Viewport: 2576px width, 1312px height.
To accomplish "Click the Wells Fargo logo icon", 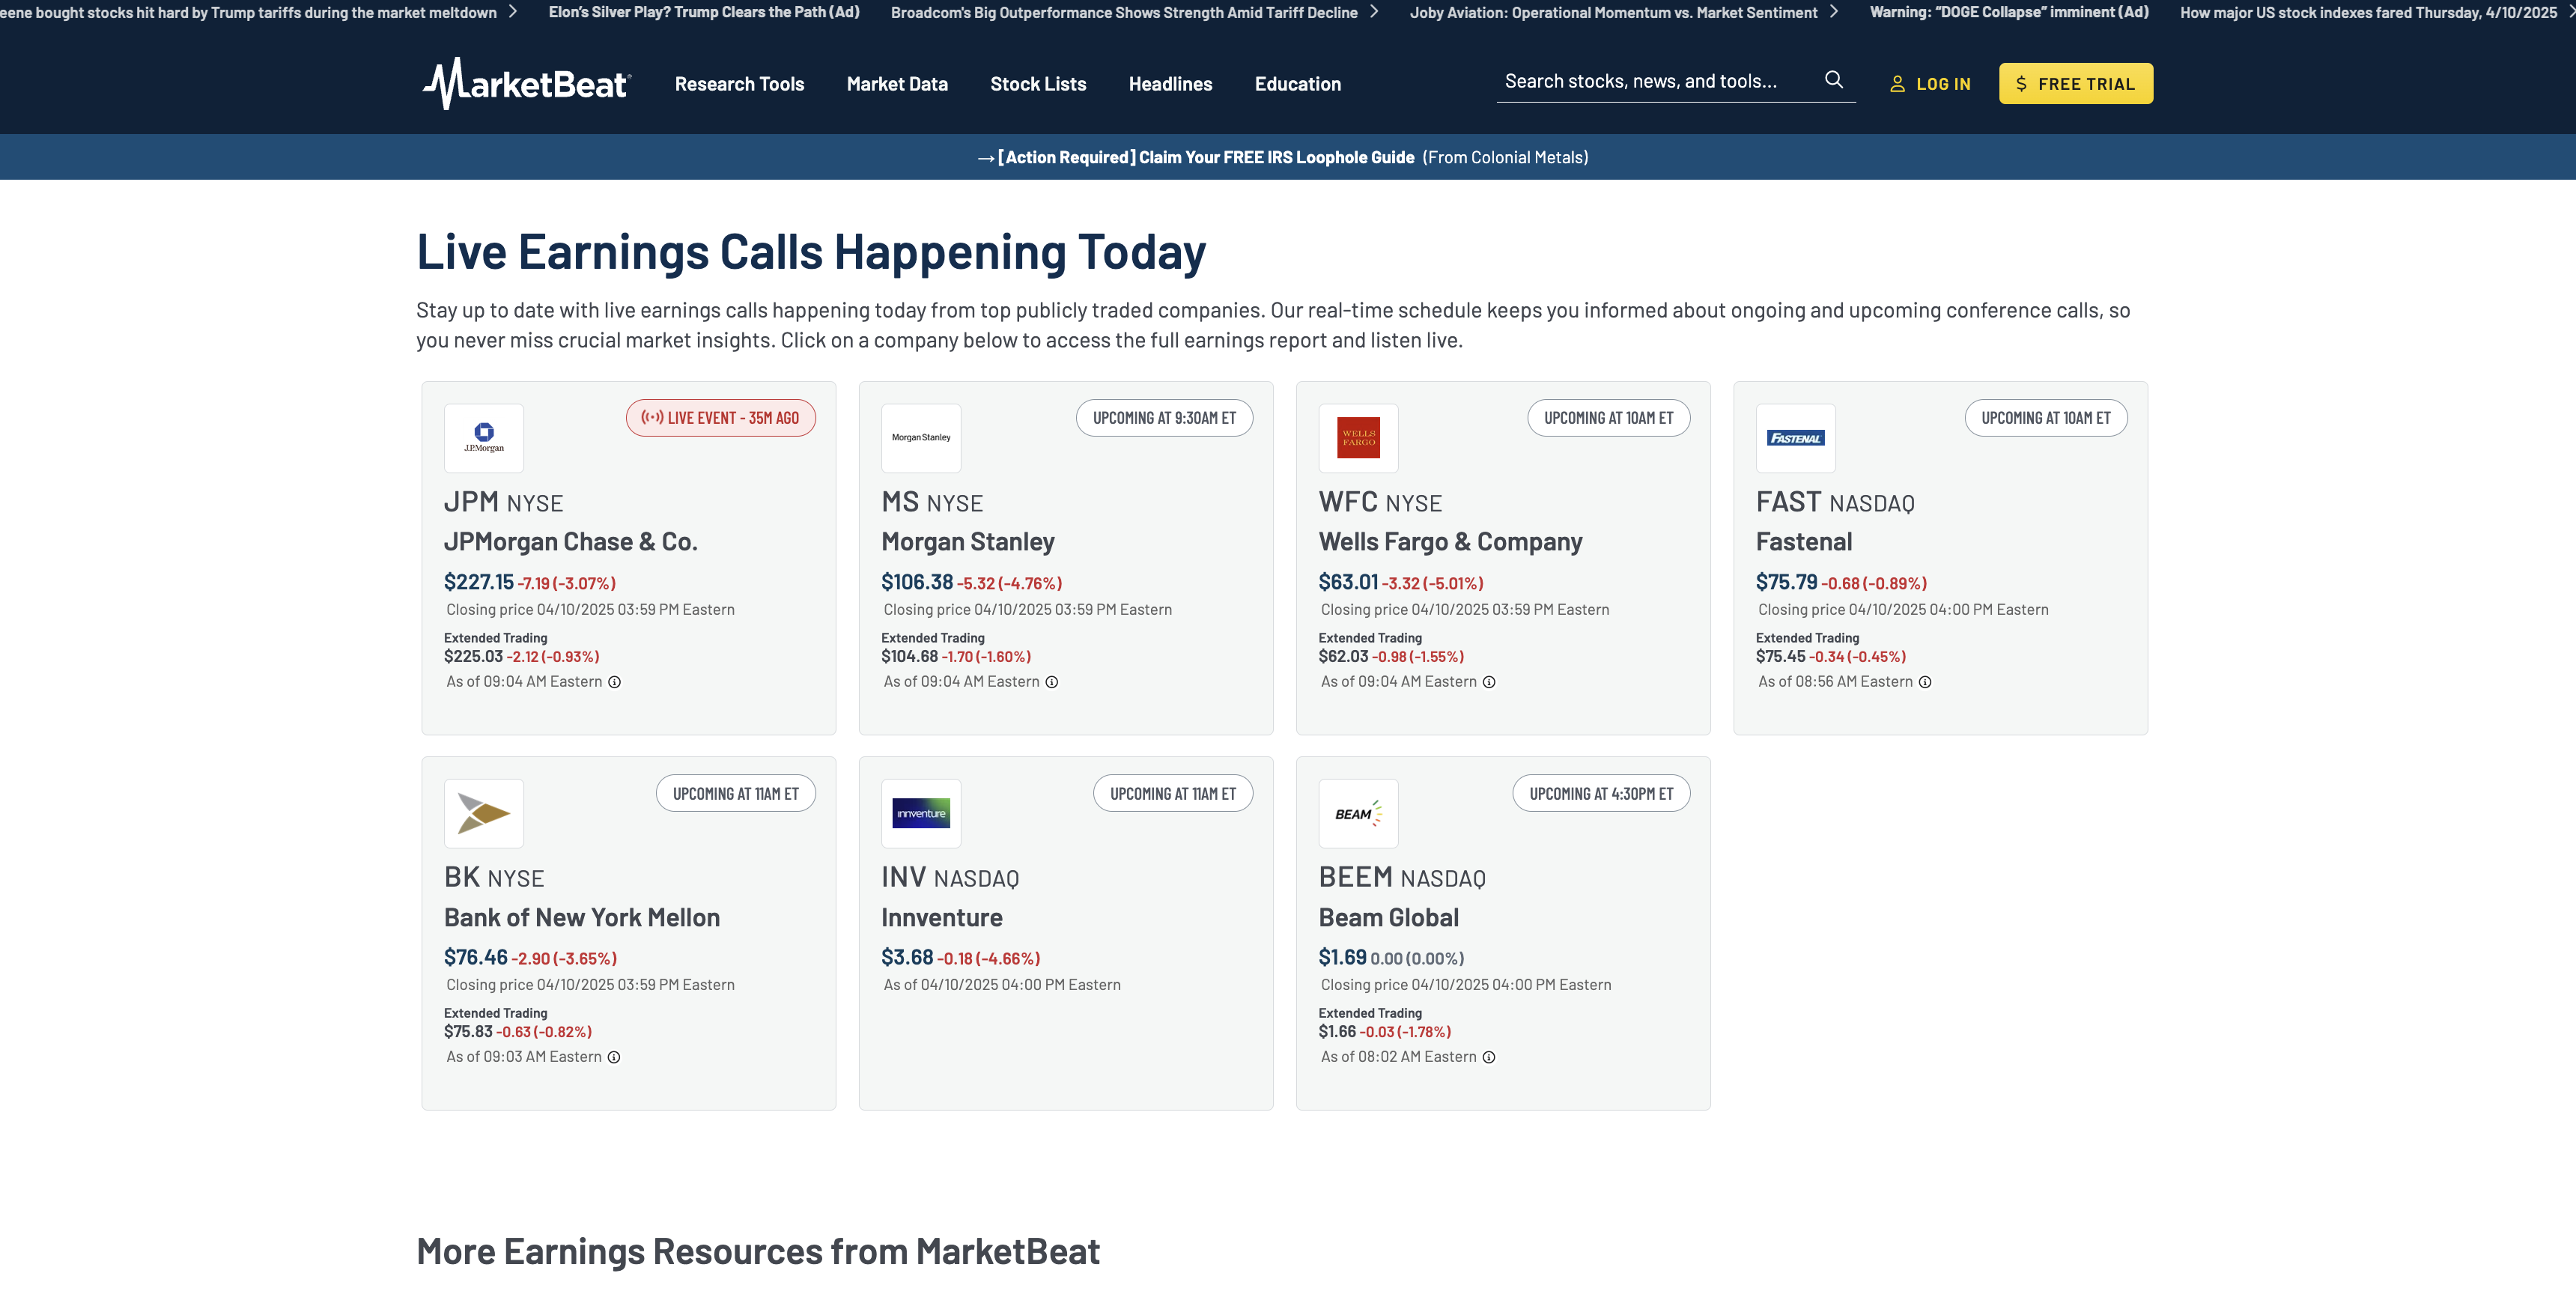I will click(x=1358, y=438).
